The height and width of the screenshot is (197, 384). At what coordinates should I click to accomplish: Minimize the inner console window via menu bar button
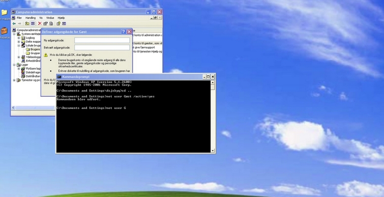[152, 18]
